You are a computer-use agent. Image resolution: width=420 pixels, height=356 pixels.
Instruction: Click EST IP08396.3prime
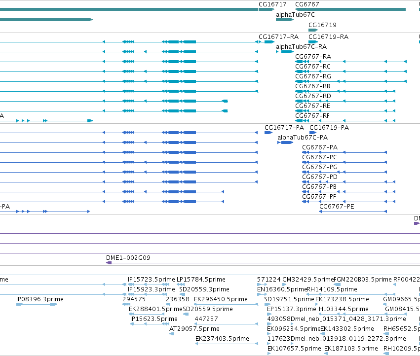(39, 299)
